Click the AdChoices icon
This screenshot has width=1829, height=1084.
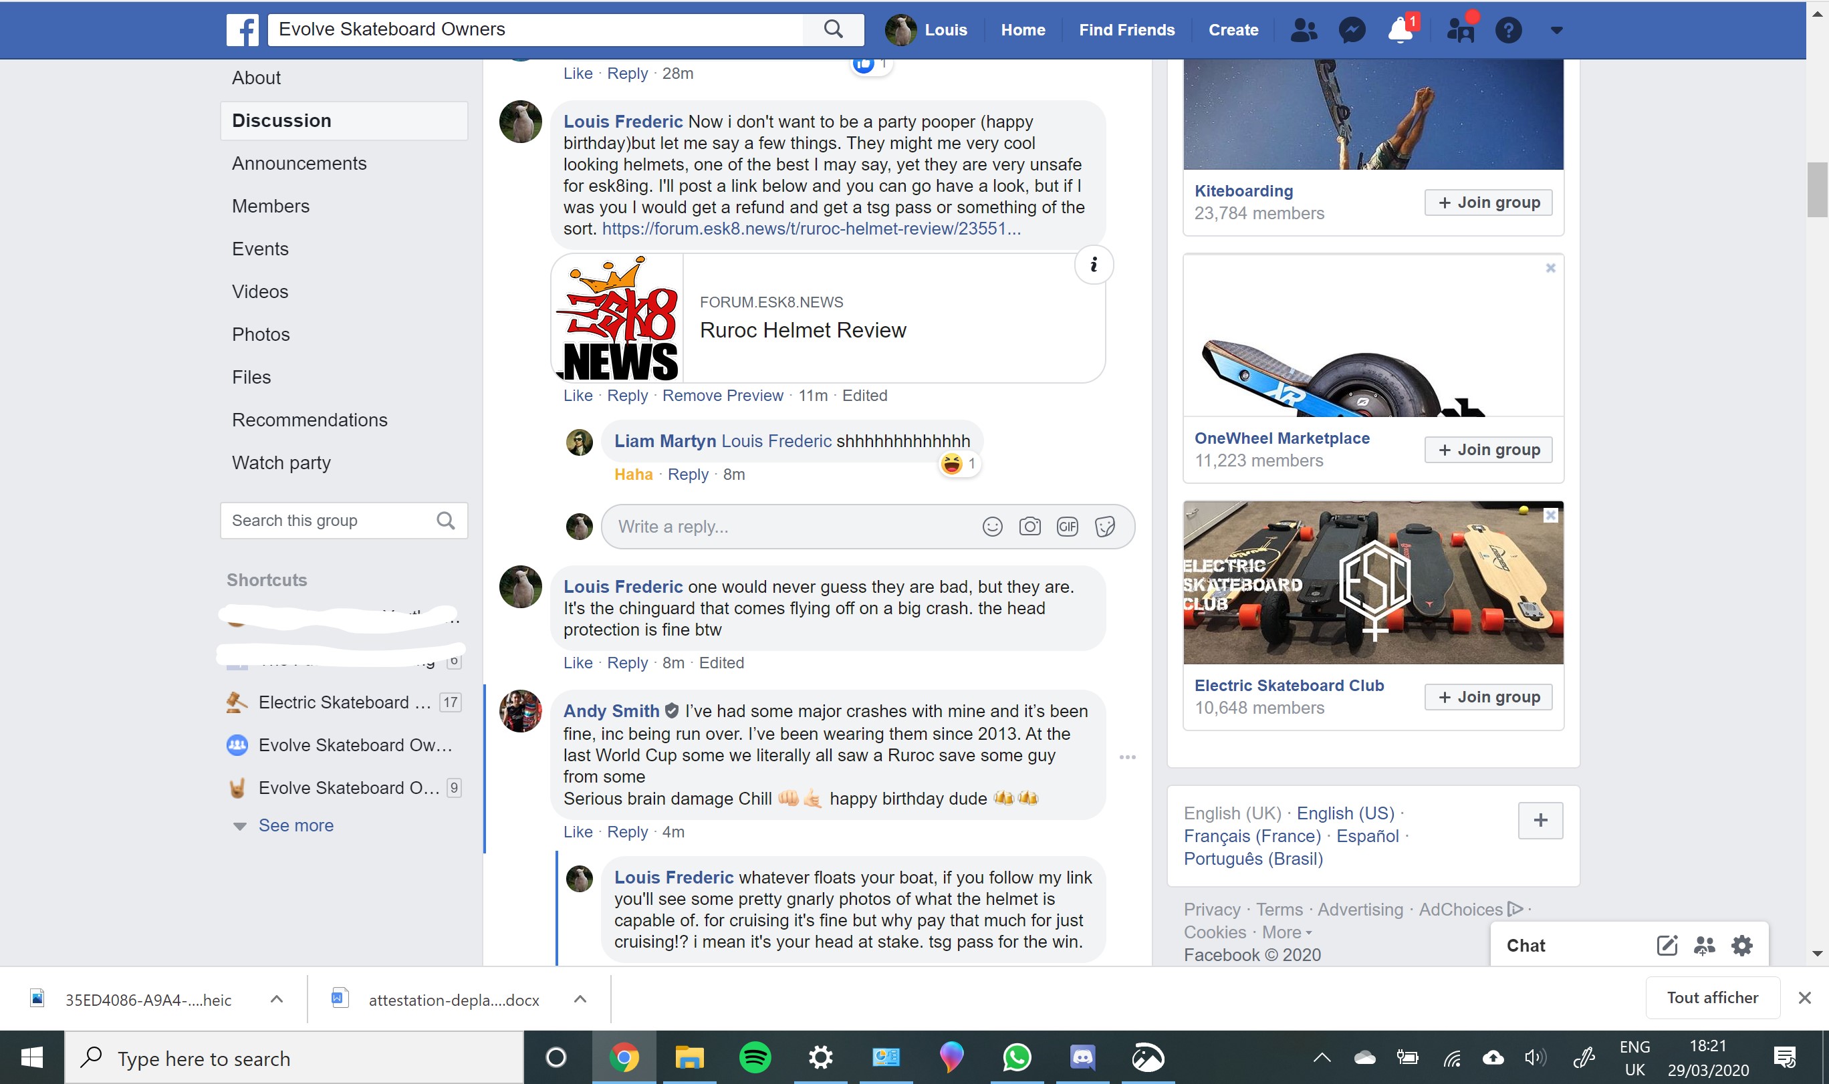1515,909
